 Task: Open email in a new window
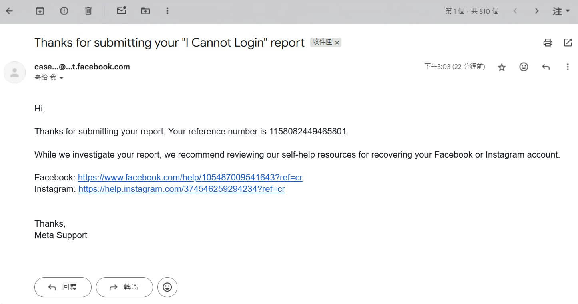click(x=568, y=43)
